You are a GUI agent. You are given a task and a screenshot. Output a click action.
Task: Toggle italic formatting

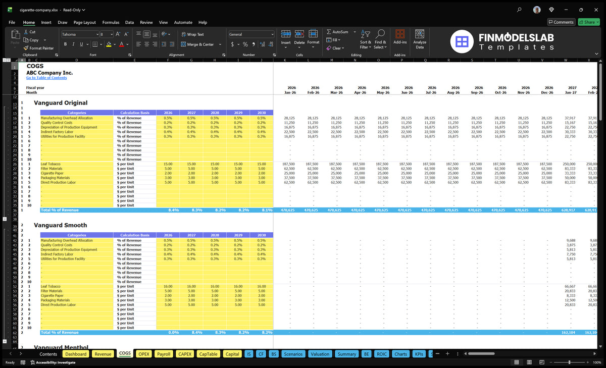74,44
